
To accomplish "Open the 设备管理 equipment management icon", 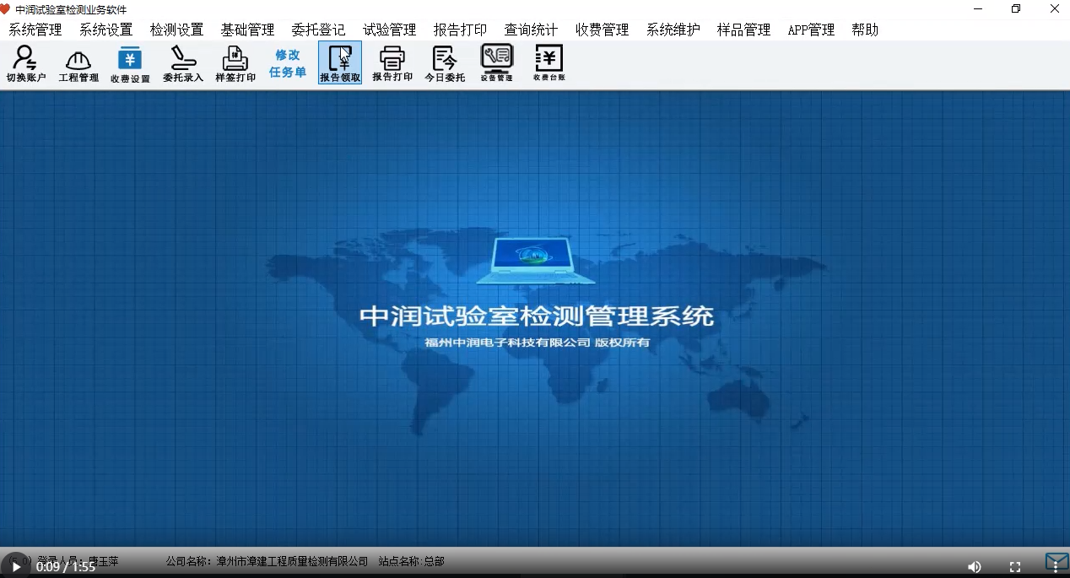I will coord(497,63).
